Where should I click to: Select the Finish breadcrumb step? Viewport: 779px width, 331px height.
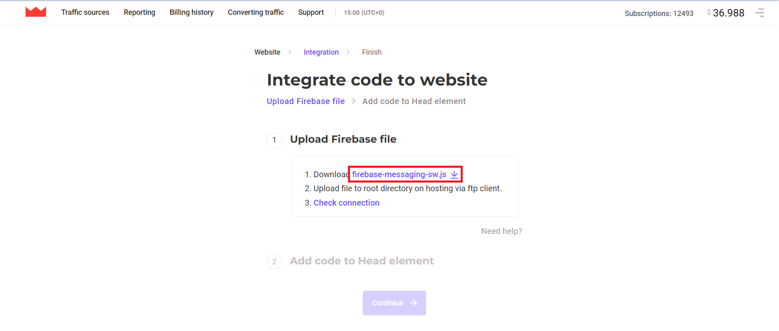(372, 52)
